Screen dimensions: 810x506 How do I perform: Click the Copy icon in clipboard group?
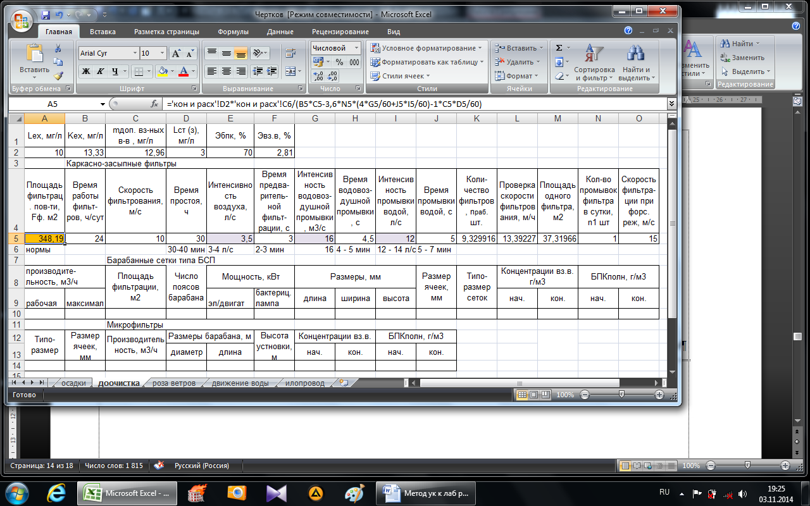click(58, 62)
